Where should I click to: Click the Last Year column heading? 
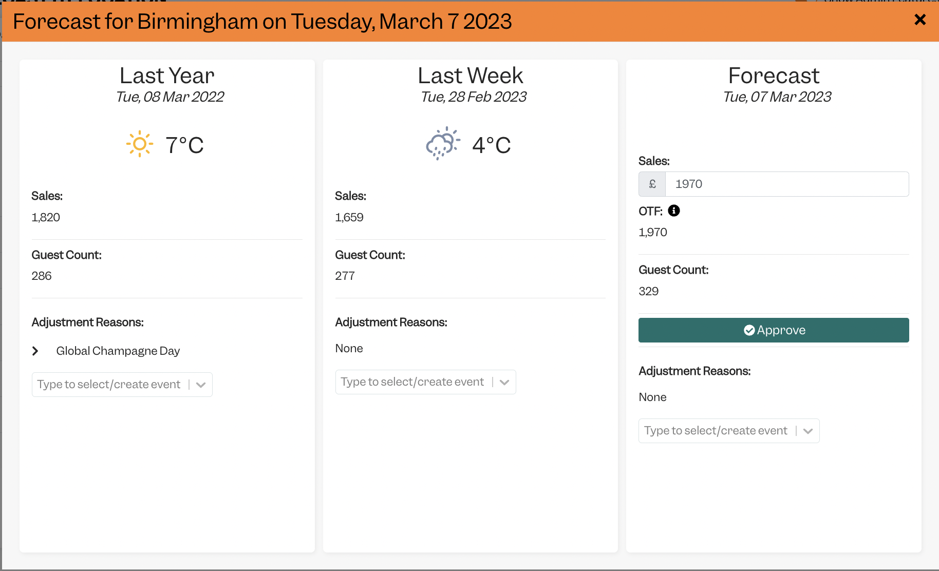pyautogui.click(x=167, y=75)
